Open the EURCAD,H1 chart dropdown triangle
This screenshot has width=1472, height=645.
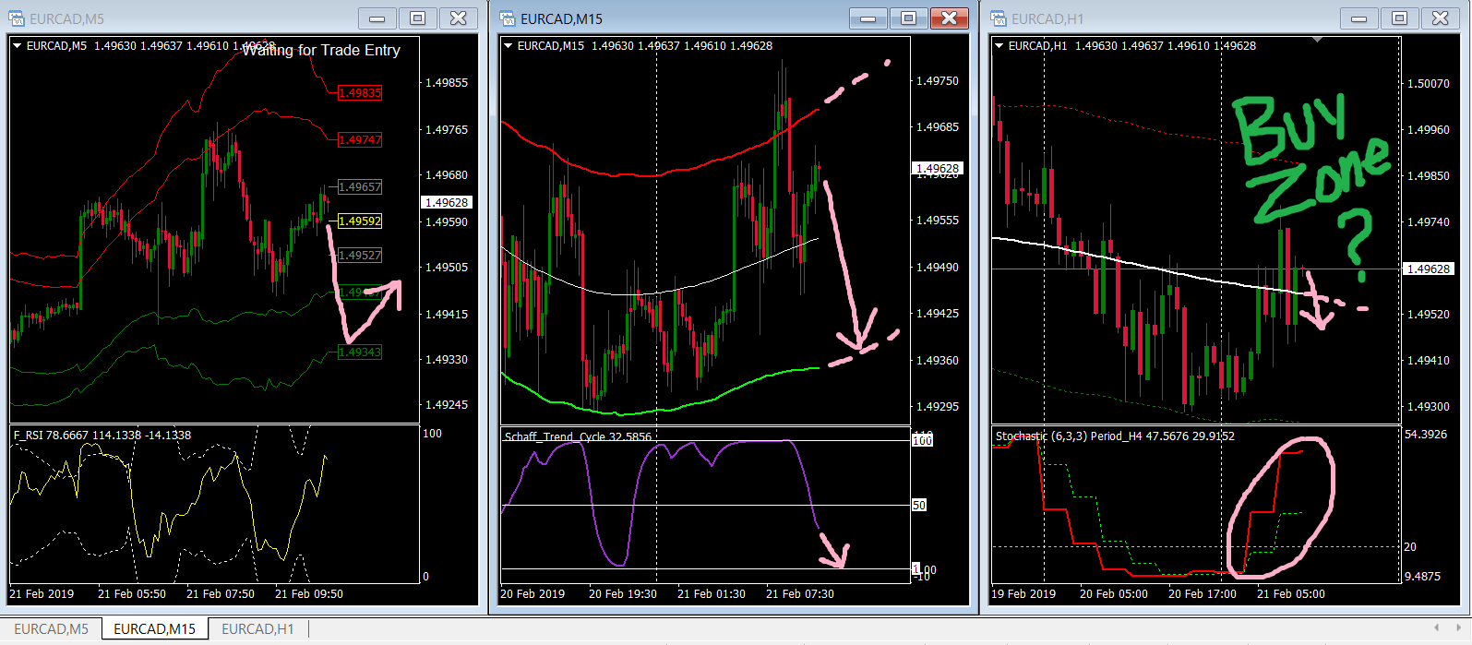tap(999, 45)
